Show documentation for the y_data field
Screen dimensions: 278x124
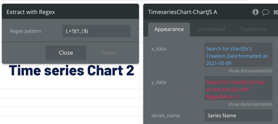tap(250, 104)
